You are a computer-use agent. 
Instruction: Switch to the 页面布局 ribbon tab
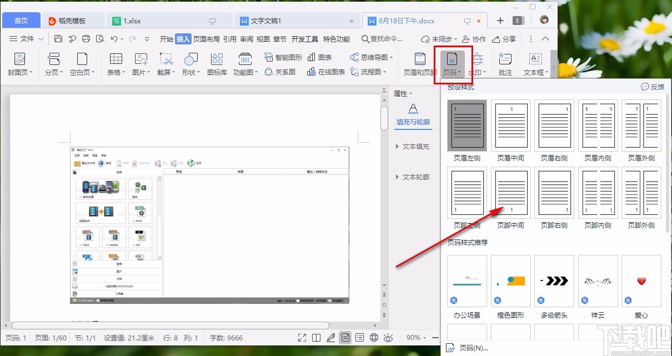[205, 39]
